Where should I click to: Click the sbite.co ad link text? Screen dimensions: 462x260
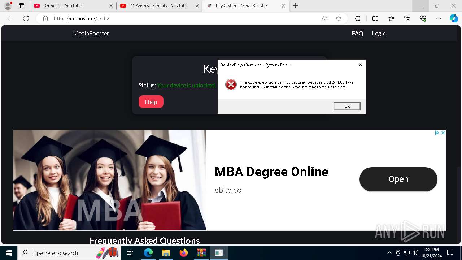pos(228,190)
